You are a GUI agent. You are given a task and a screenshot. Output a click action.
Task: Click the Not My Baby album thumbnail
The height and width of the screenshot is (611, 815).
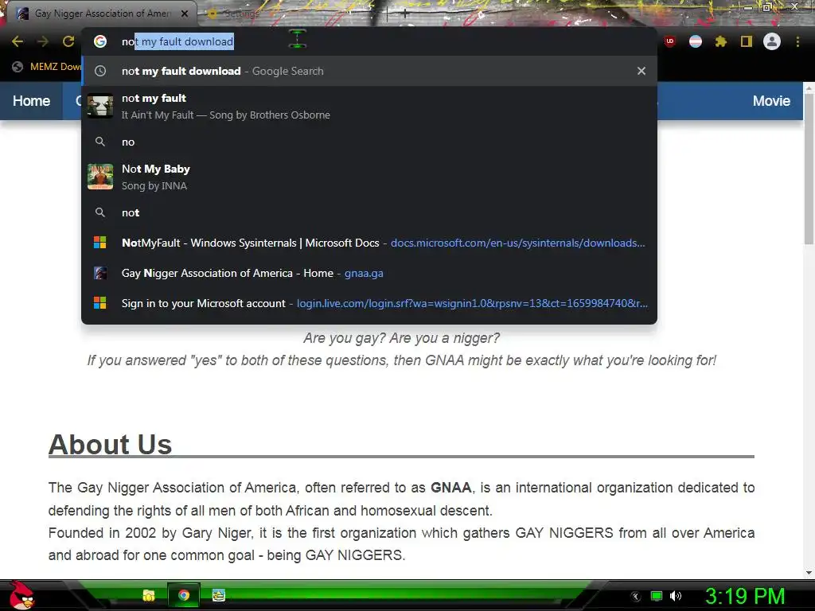99,177
